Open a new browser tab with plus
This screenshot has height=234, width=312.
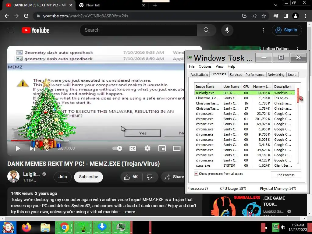(155, 5)
